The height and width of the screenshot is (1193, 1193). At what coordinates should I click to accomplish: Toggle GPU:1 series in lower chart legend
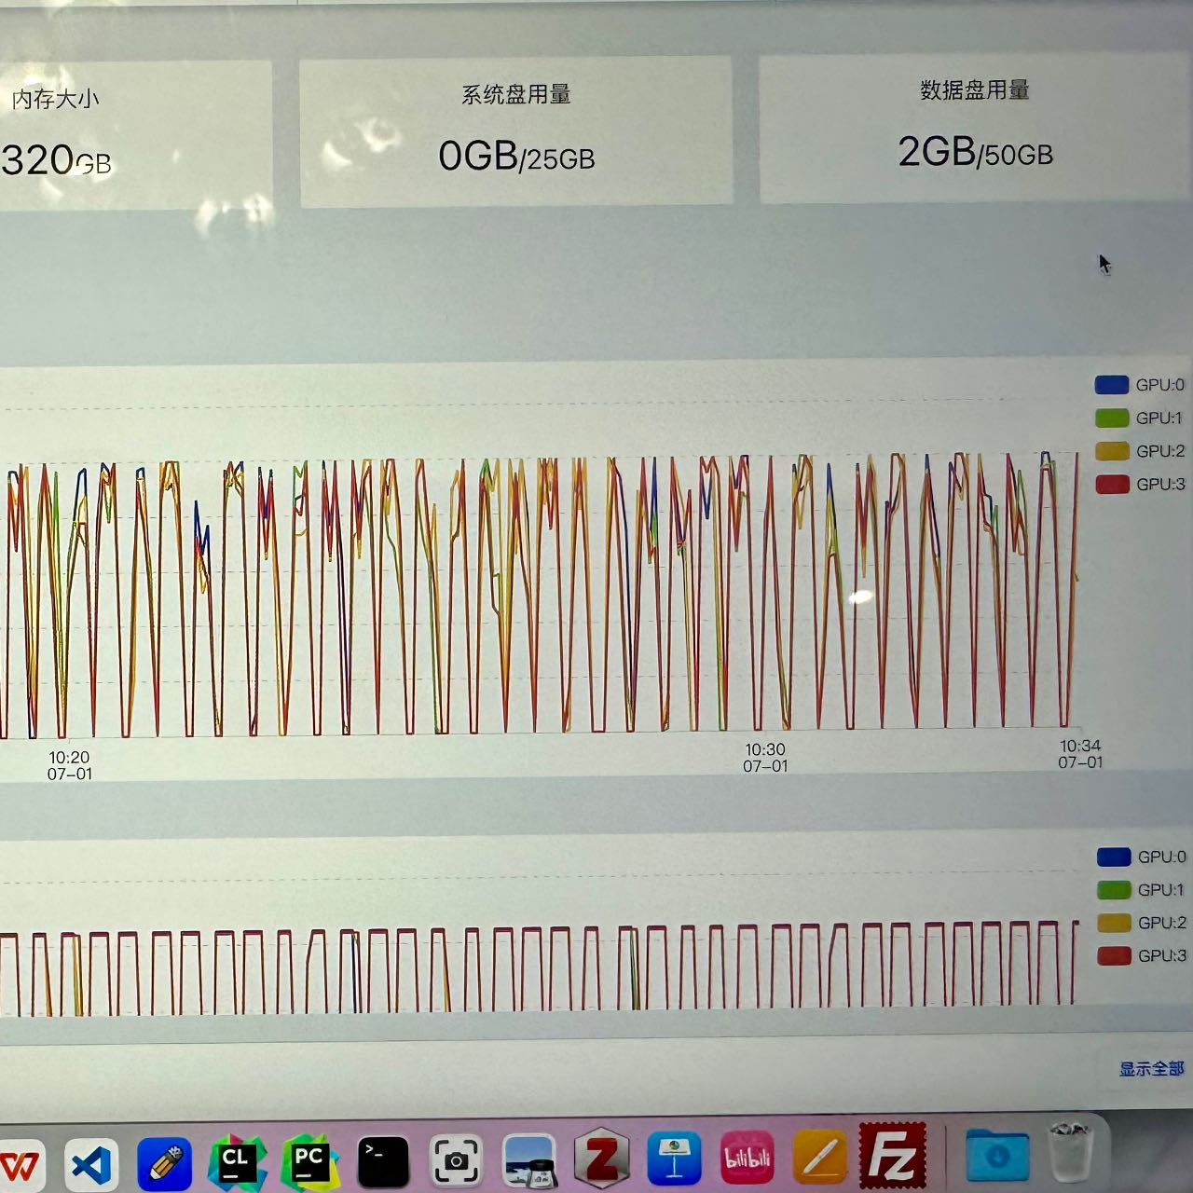[x=1140, y=889]
